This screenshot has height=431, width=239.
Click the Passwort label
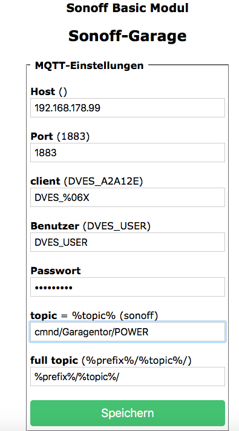(x=56, y=271)
